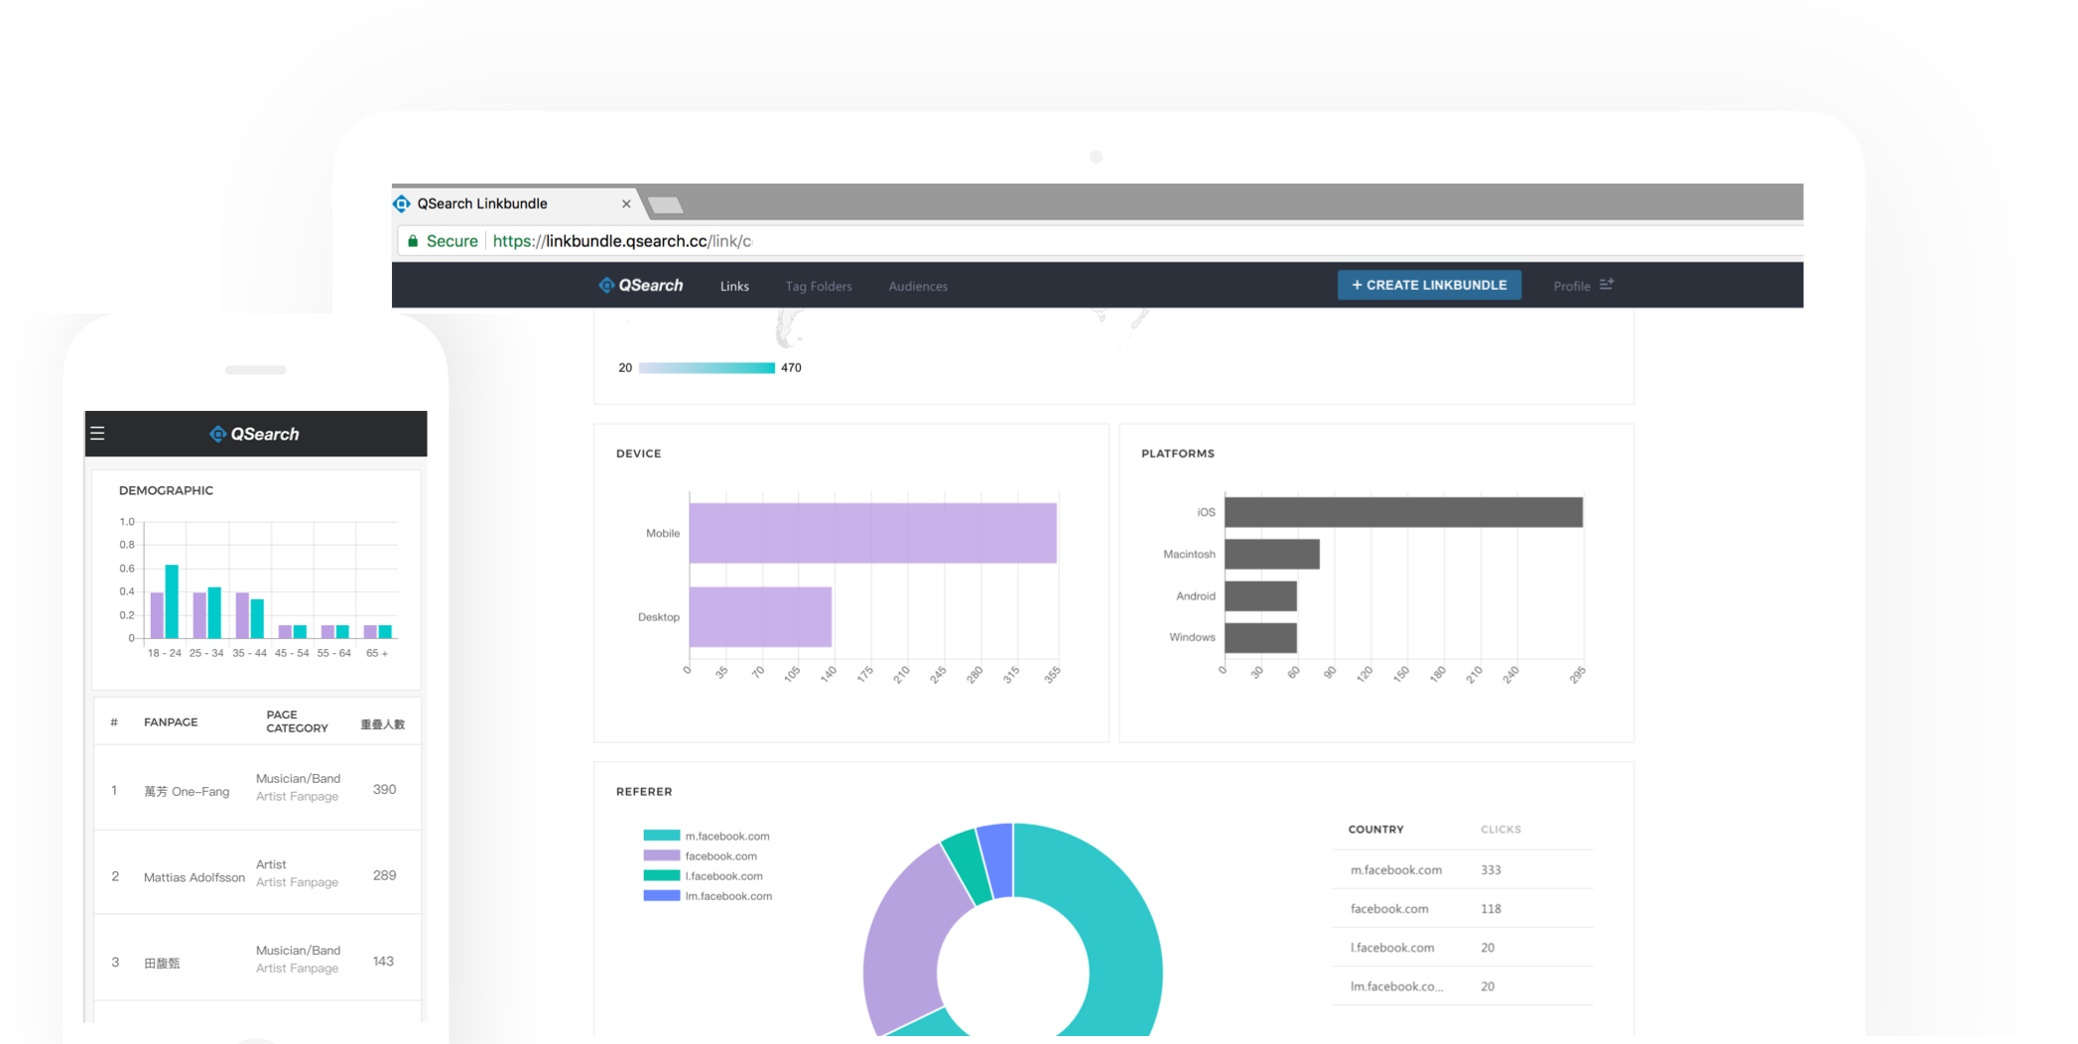Switch to Tag Folders section
This screenshot has width=2078, height=1044.
819,287
